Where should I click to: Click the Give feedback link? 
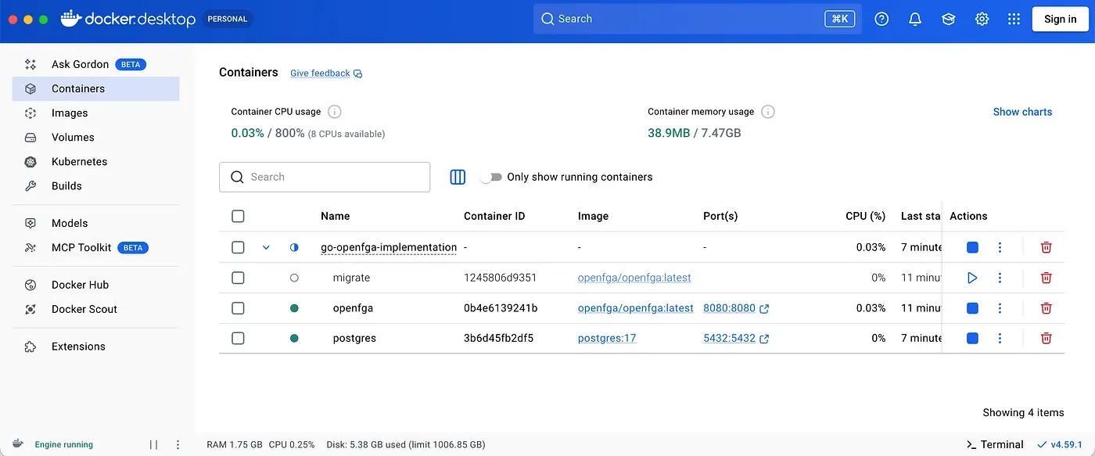326,74
